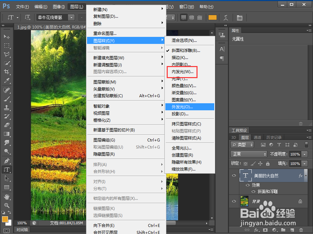Open the 不透明度 percentage dropdown
This screenshot has width=313, height=234.
(x=304, y=154)
